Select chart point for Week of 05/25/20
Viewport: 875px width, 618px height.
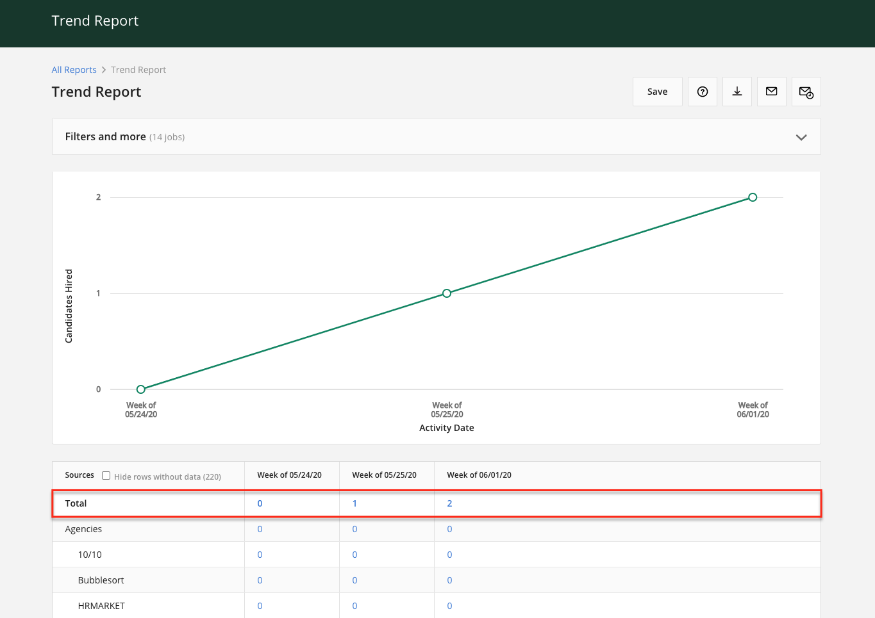pos(447,293)
